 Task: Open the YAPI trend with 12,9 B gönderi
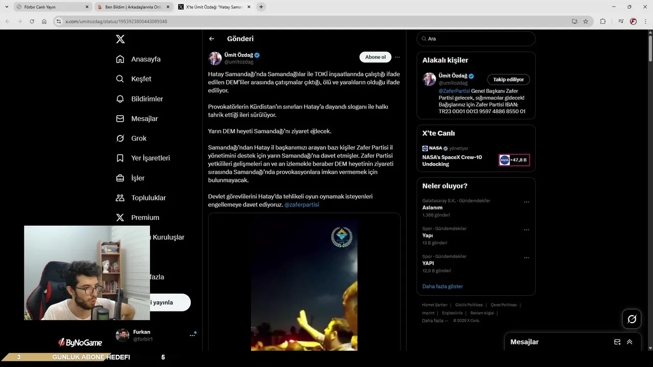click(x=428, y=264)
